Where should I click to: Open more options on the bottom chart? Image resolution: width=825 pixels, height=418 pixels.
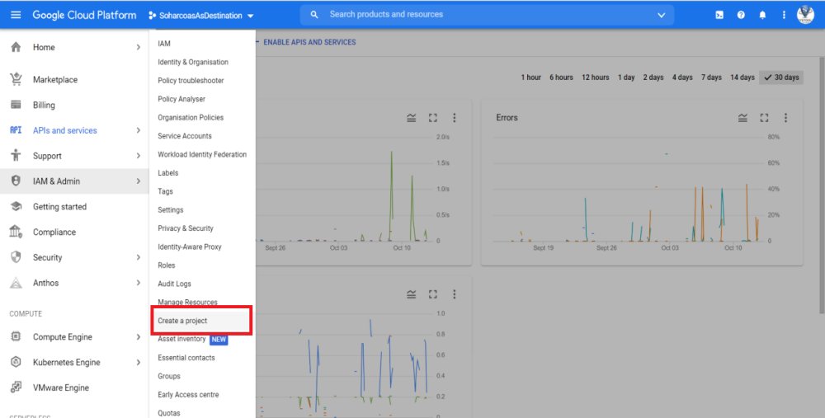454,294
